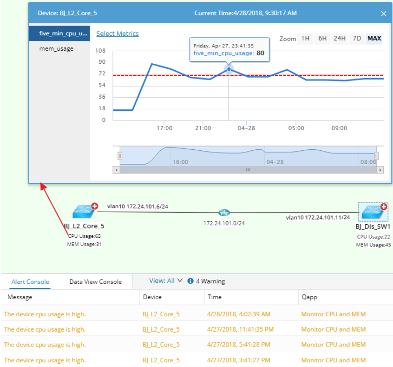Click the 4:02:39 AM alert row device
The height and width of the screenshot is (367, 393).
tap(161, 314)
